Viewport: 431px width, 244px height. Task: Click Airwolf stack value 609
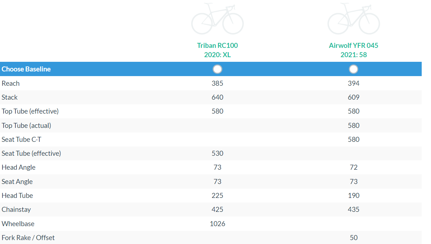coord(354,97)
